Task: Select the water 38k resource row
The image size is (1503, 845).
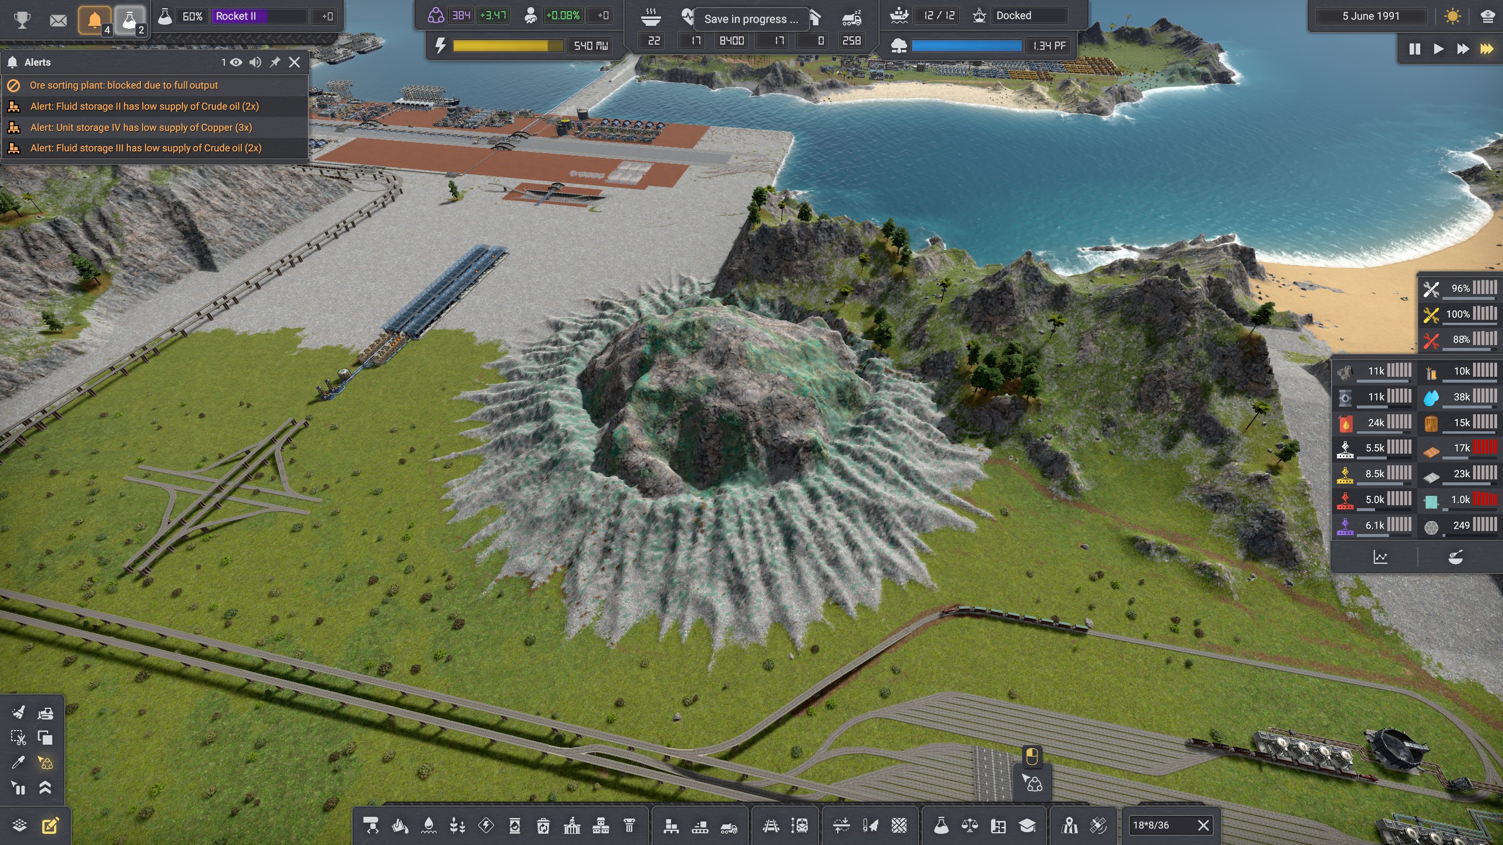Action: coord(1460,397)
